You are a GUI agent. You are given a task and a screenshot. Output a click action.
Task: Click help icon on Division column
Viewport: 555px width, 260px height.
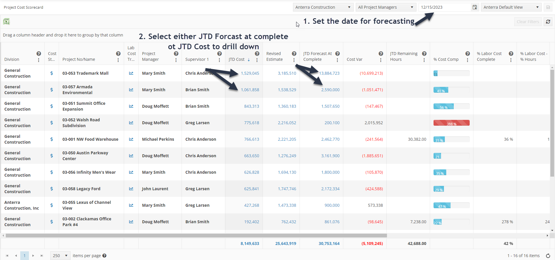(39, 54)
